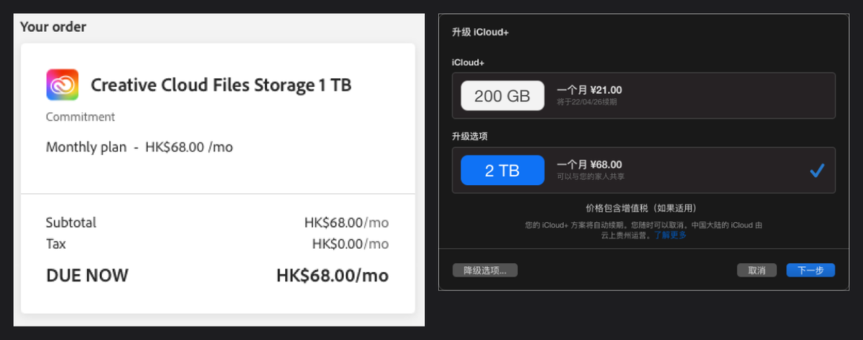This screenshot has height=340, width=863.
Task: Click the 升级 iCloud+ dialog title
Action: pyautogui.click(x=480, y=32)
